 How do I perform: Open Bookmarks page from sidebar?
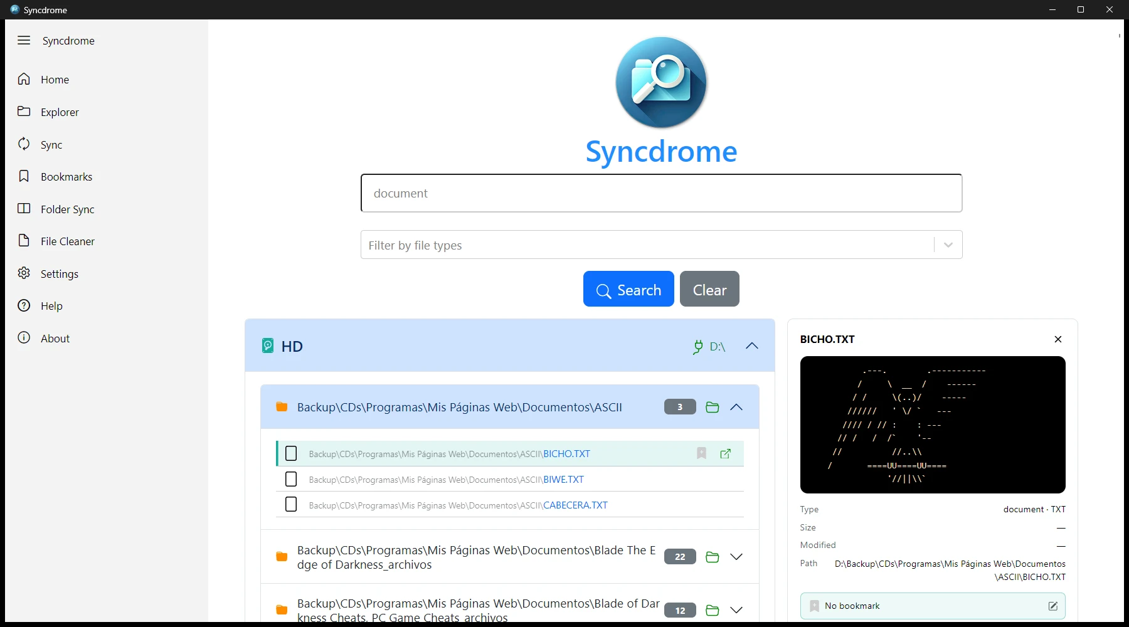(66, 177)
